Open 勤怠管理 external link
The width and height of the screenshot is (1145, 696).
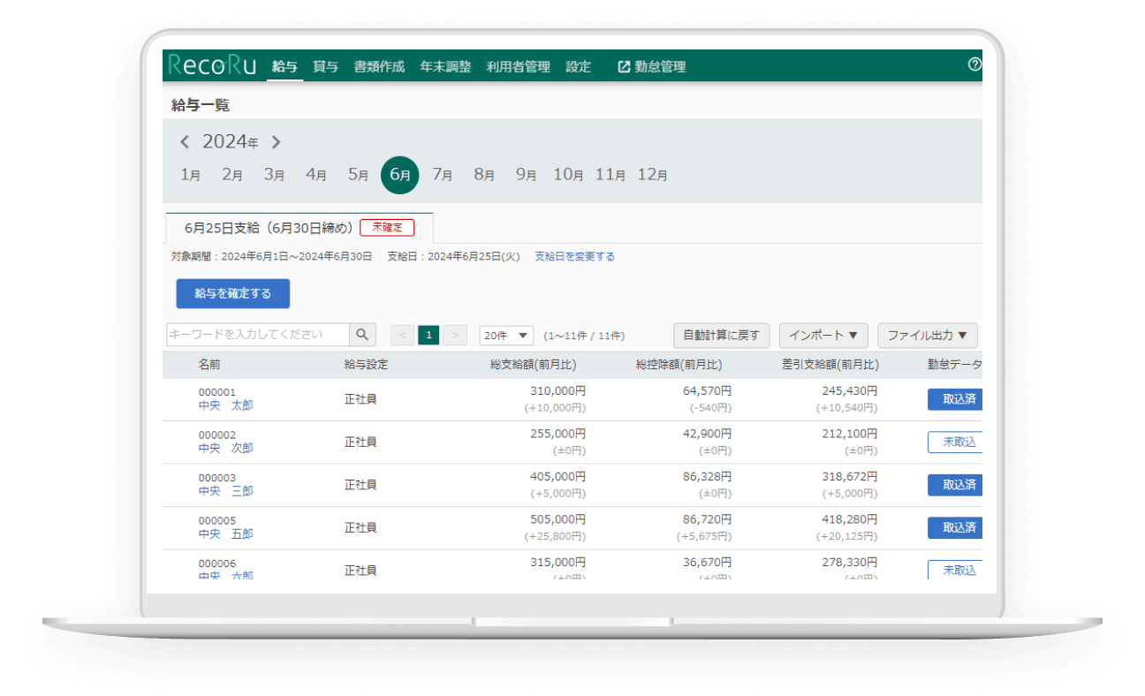click(x=651, y=66)
